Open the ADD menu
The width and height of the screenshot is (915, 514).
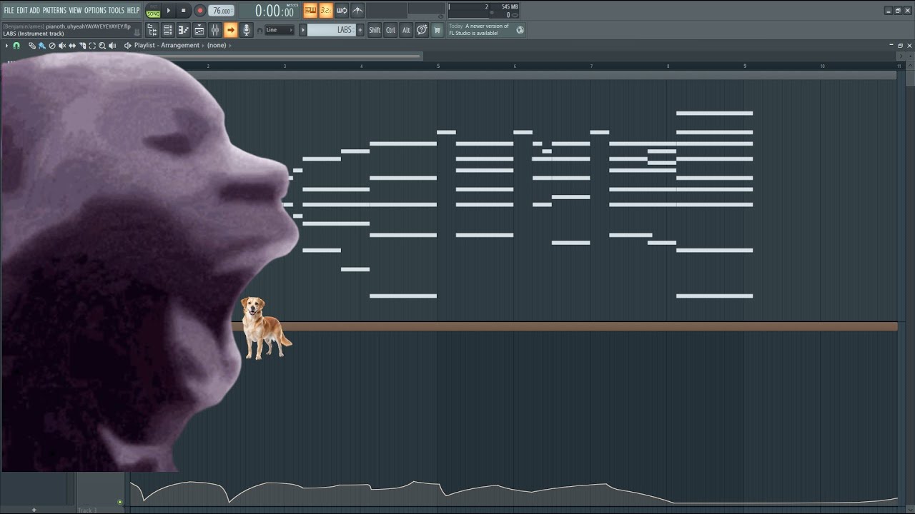tap(35, 10)
